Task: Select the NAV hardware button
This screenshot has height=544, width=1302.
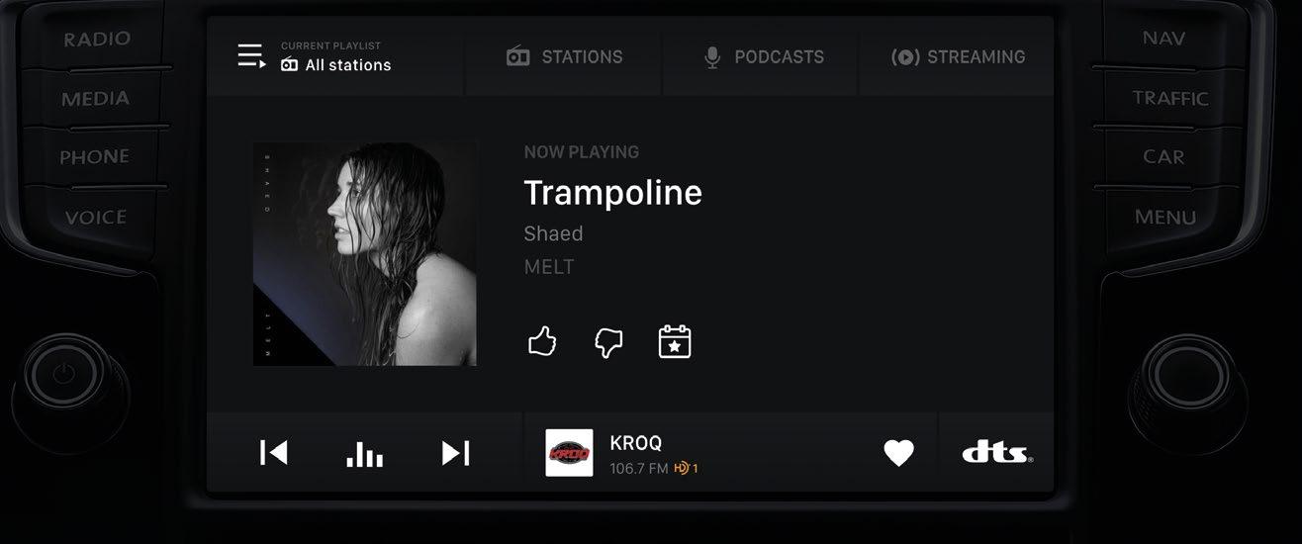Action: point(1162,39)
